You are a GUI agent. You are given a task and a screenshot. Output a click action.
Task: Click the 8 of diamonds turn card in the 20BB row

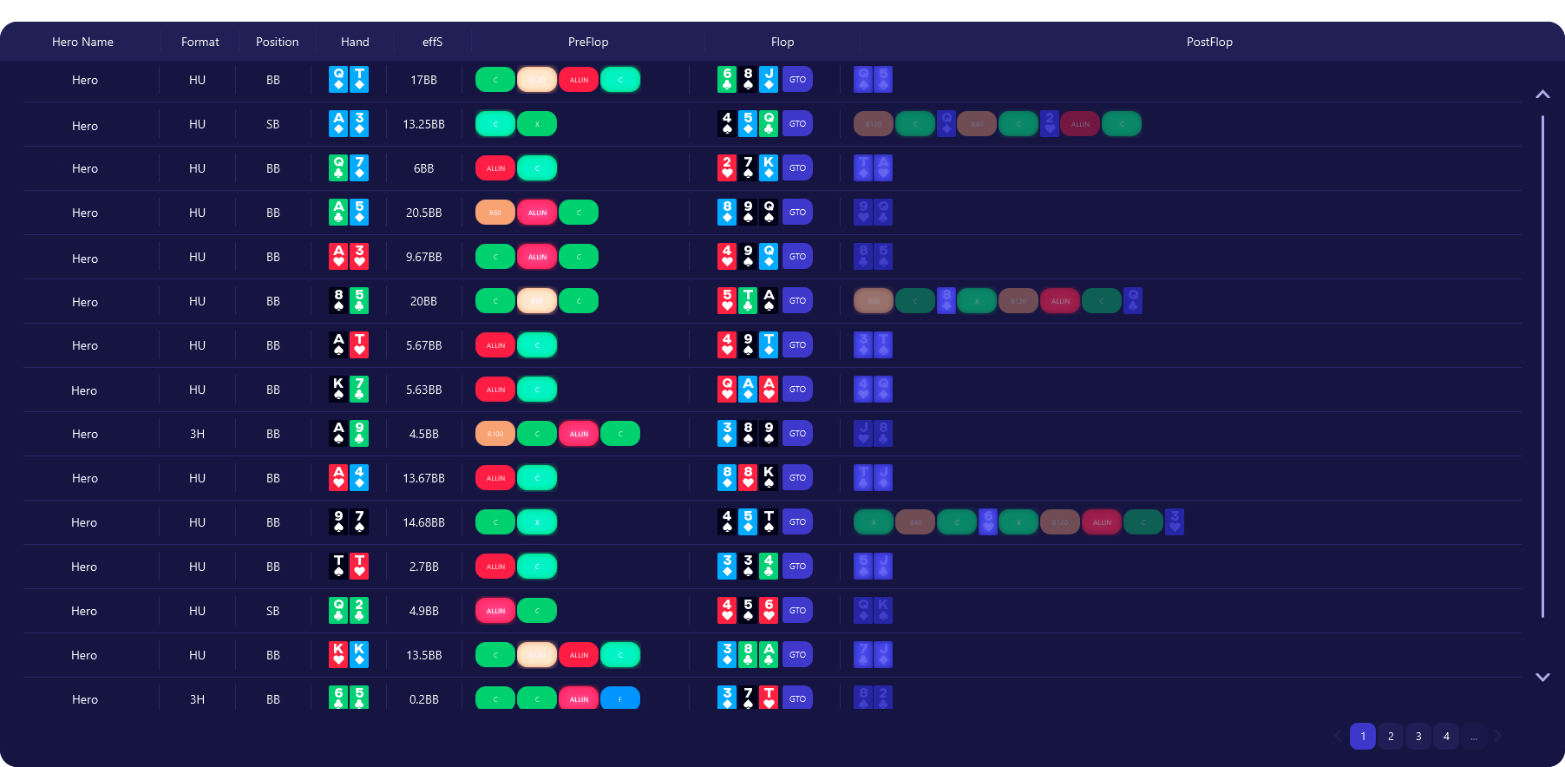pos(946,301)
